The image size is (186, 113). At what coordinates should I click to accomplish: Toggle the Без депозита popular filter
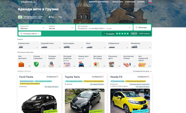(x=25, y=61)
